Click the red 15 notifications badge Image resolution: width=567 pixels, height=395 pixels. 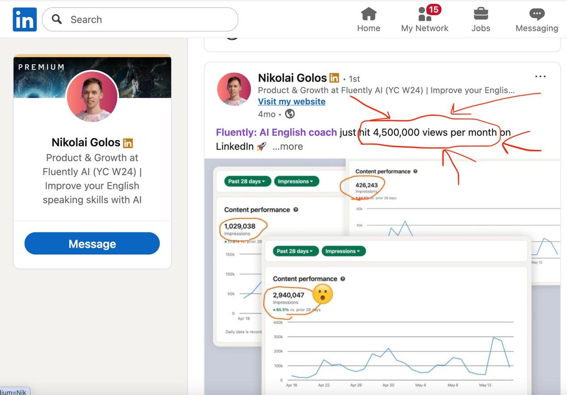click(x=433, y=9)
